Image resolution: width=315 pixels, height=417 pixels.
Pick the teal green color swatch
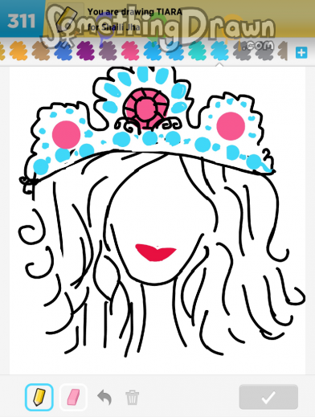click(x=197, y=51)
